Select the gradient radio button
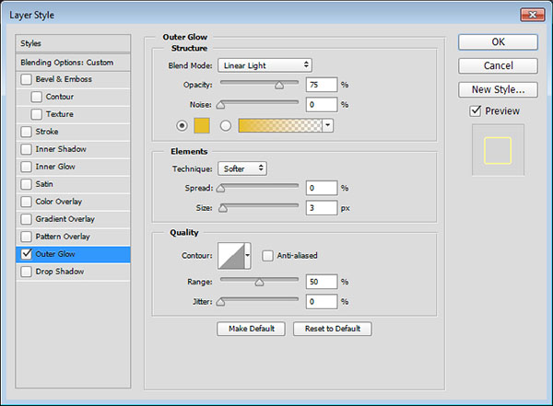This screenshot has width=553, height=406. (225, 125)
